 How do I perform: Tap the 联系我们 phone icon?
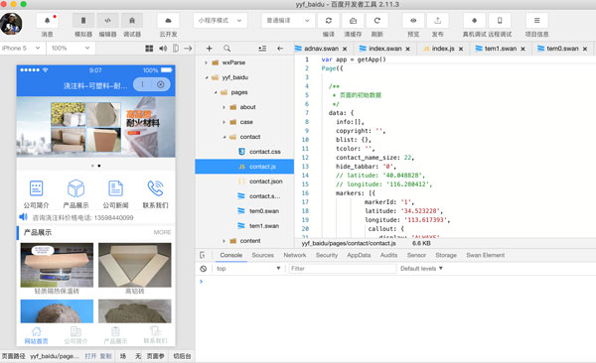pyautogui.click(x=155, y=188)
